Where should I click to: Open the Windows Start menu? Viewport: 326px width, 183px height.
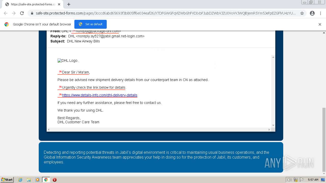coord(7,180)
